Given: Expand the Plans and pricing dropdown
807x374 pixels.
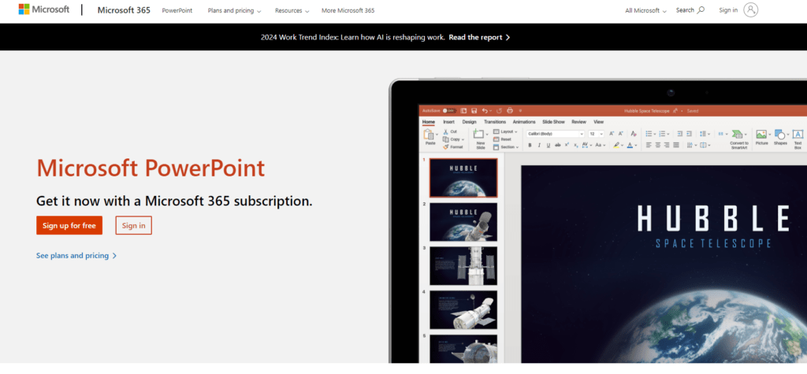Looking at the screenshot, I should tap(234, 11).
